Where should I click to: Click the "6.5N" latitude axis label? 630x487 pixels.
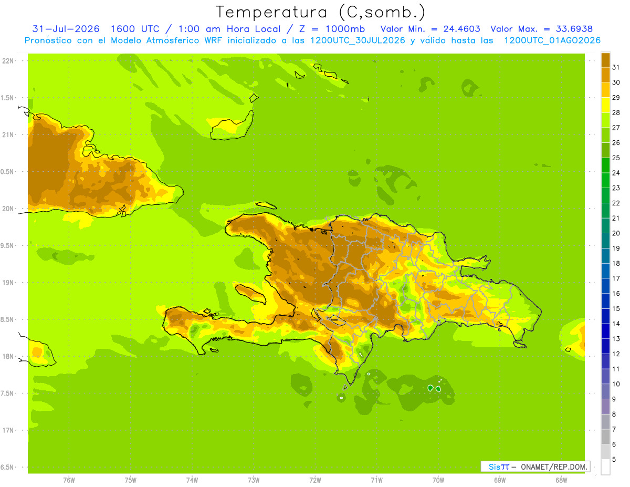pos(7,467)
